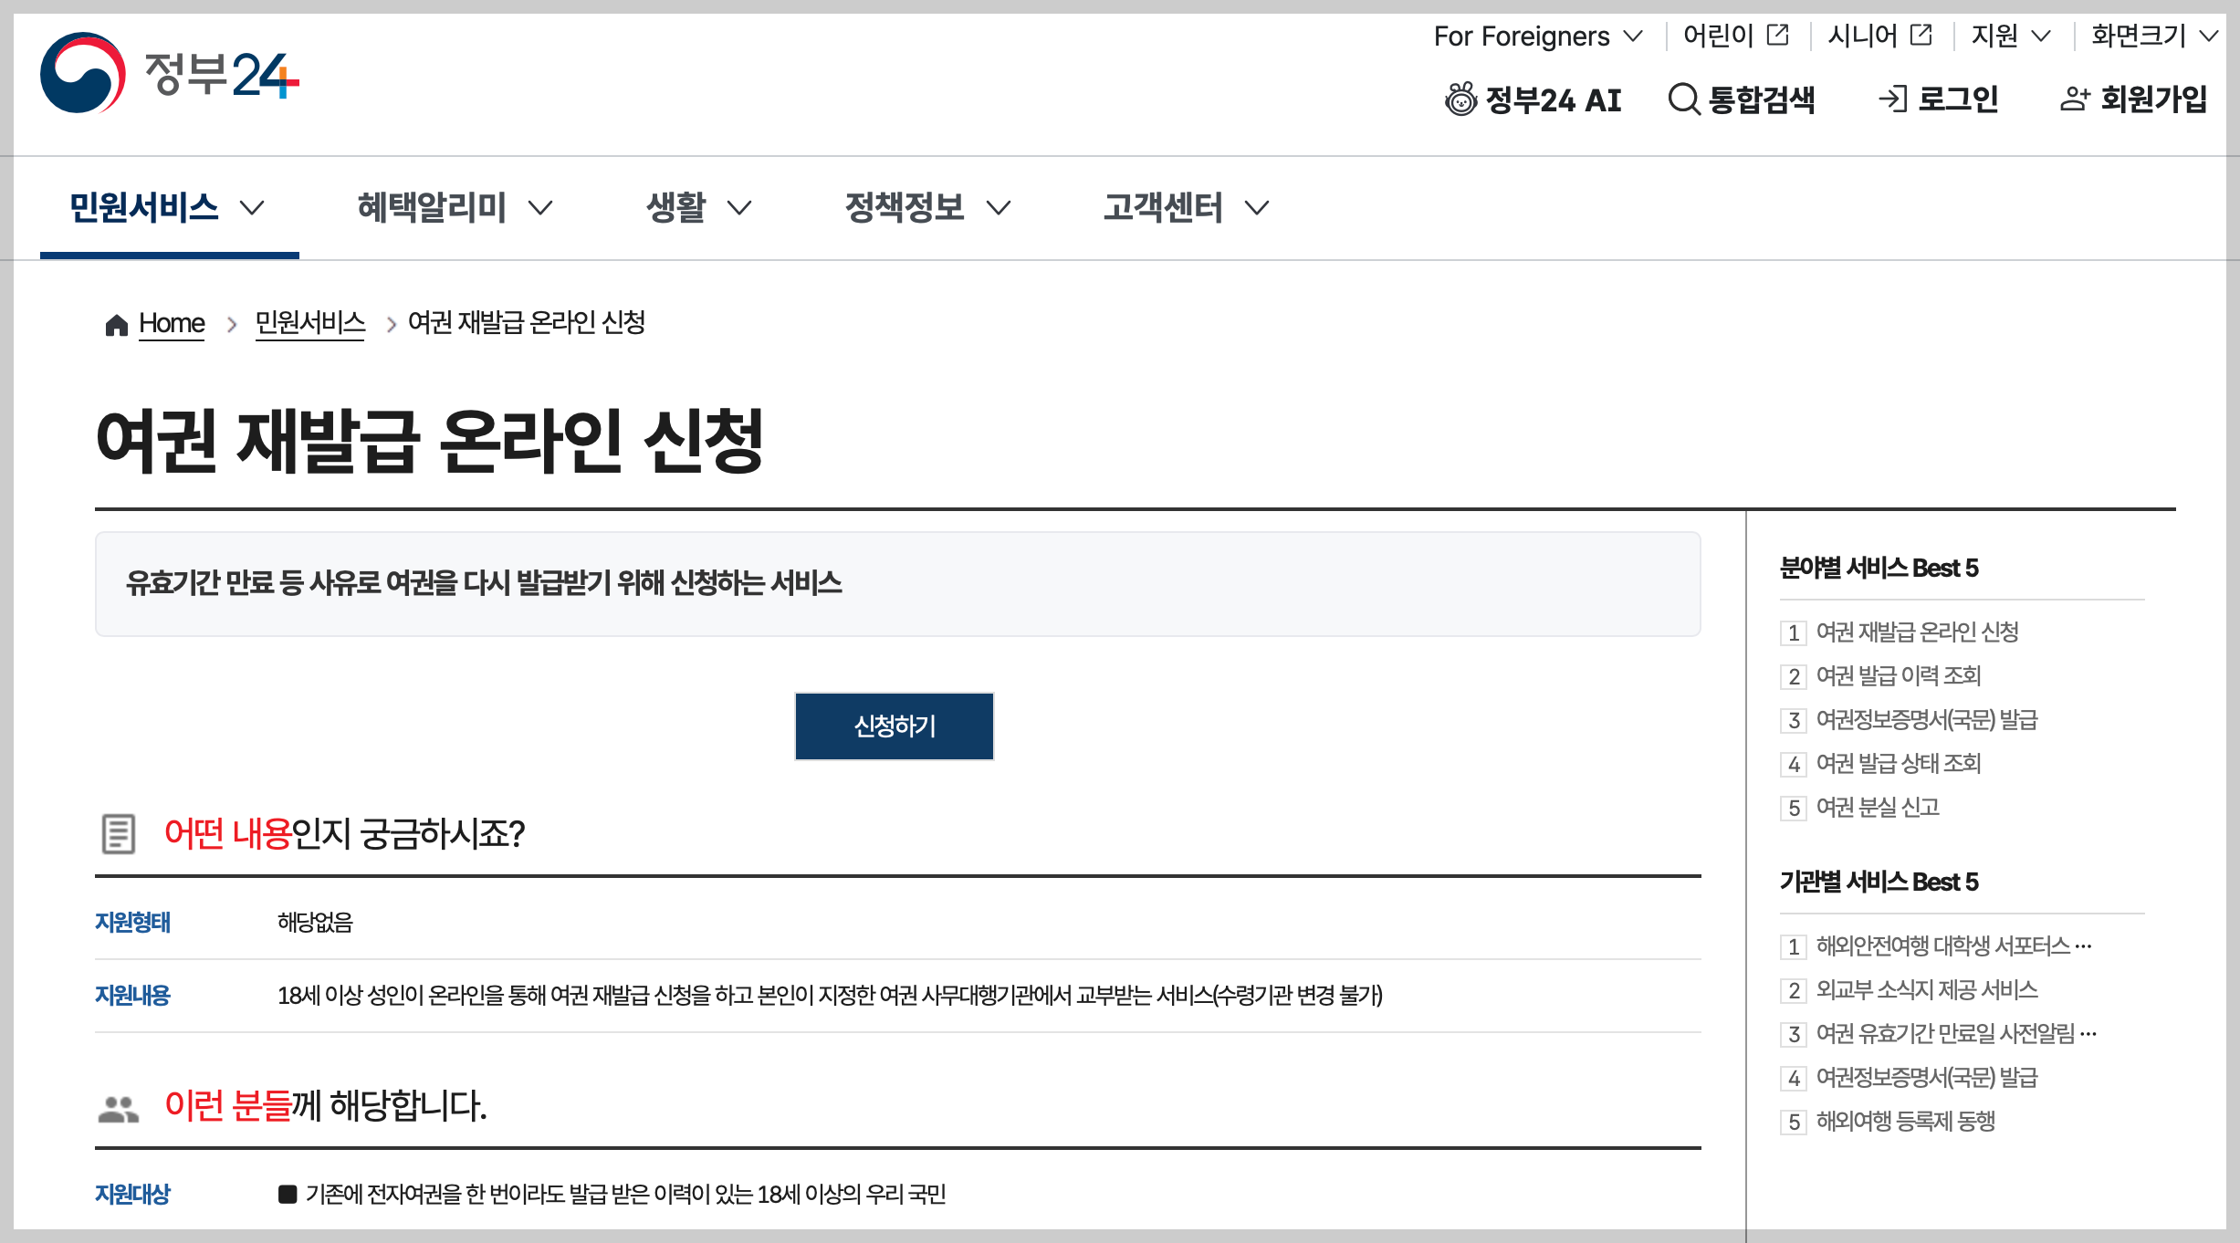
Task: Click the 신청하기 button
Action: [x=894, y=726]
